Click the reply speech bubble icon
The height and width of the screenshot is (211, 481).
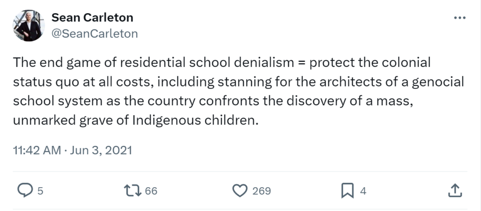[24, 190]
